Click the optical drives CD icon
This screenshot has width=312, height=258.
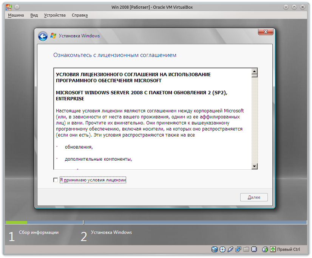[x=222, y=249]
